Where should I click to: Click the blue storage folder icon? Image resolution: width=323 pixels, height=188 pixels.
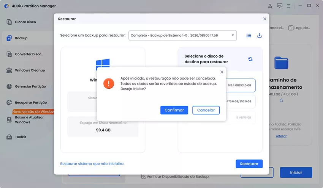tap(281, 63)
